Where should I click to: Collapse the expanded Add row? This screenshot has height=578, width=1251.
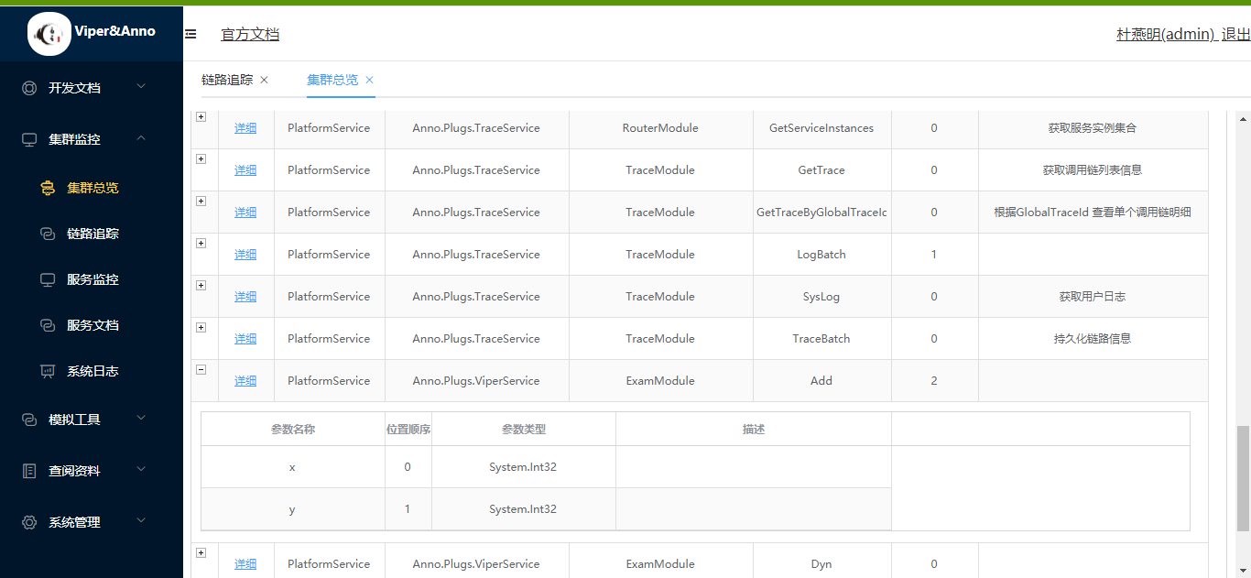point(201,370)
